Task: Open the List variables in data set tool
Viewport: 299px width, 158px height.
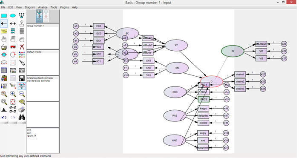Action: pyautogui.click(x=22, y=32)
